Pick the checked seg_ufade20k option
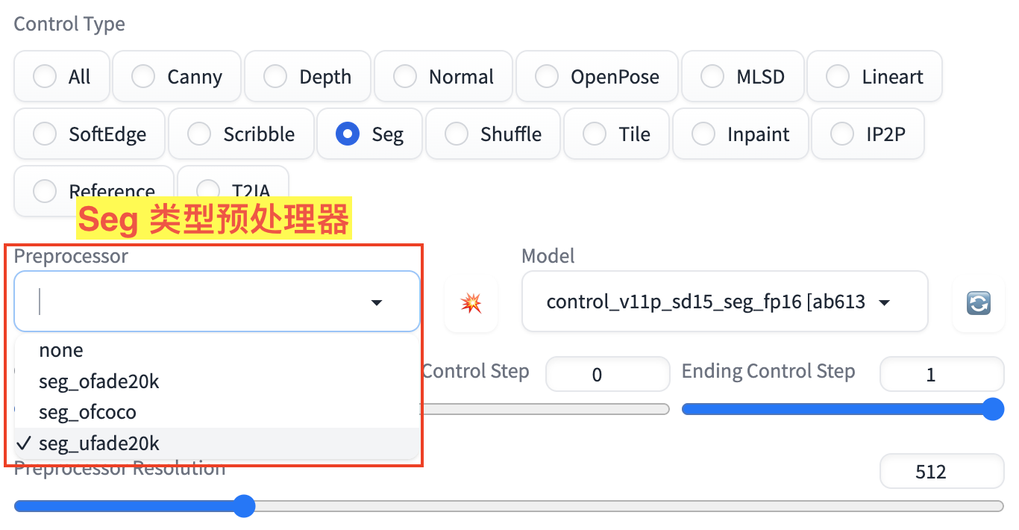Image resolution: width=1019 pixels, height=530 pixels. (99, 443)
